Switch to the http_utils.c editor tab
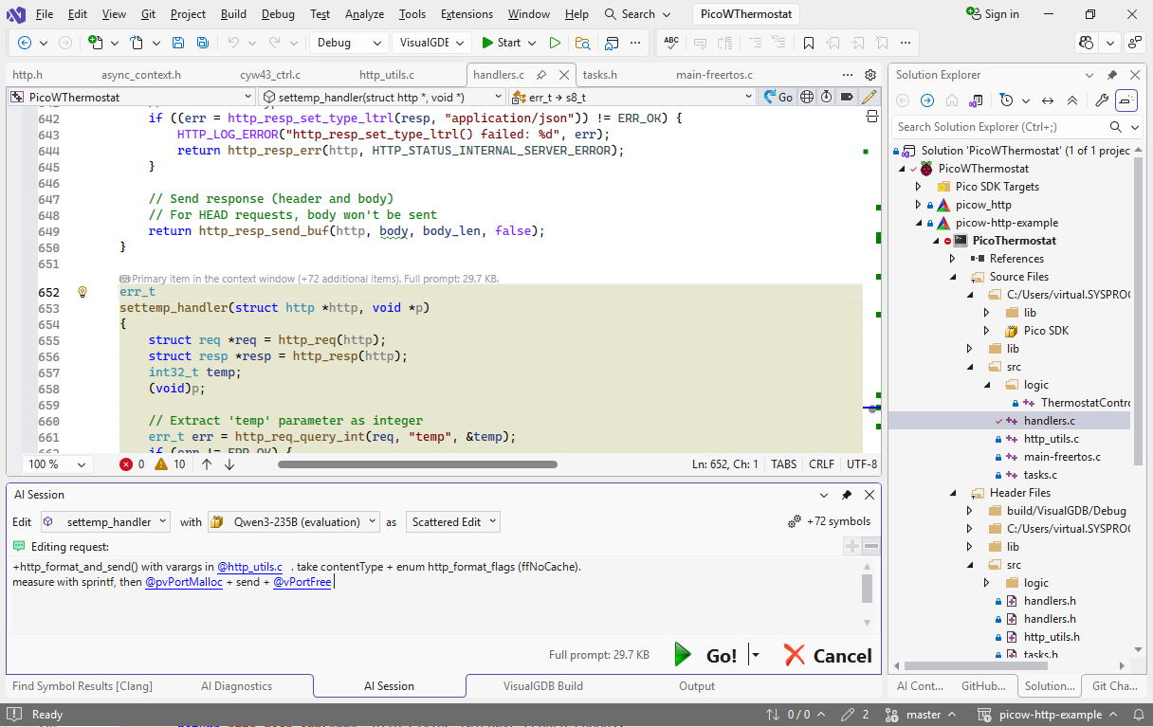Screen dimensions: 1153x727 (387, 75)
